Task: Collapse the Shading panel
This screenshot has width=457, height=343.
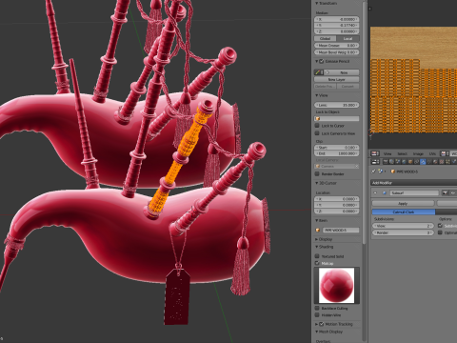Action: point(316,247)
